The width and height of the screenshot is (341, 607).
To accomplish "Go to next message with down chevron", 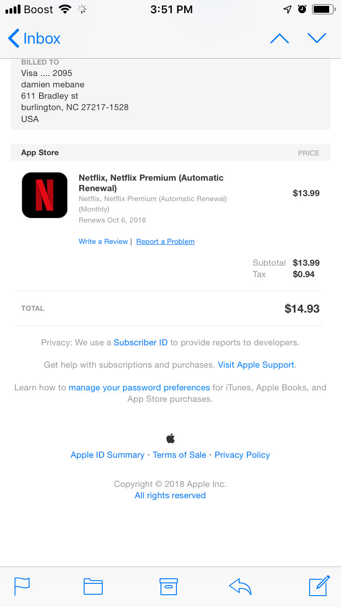I will coord(317,39).
